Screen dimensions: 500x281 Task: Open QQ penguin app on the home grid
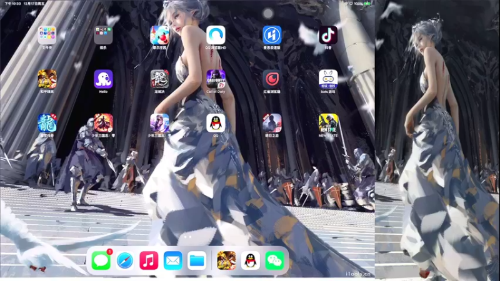pyautogui.click(x=216, y=123)
